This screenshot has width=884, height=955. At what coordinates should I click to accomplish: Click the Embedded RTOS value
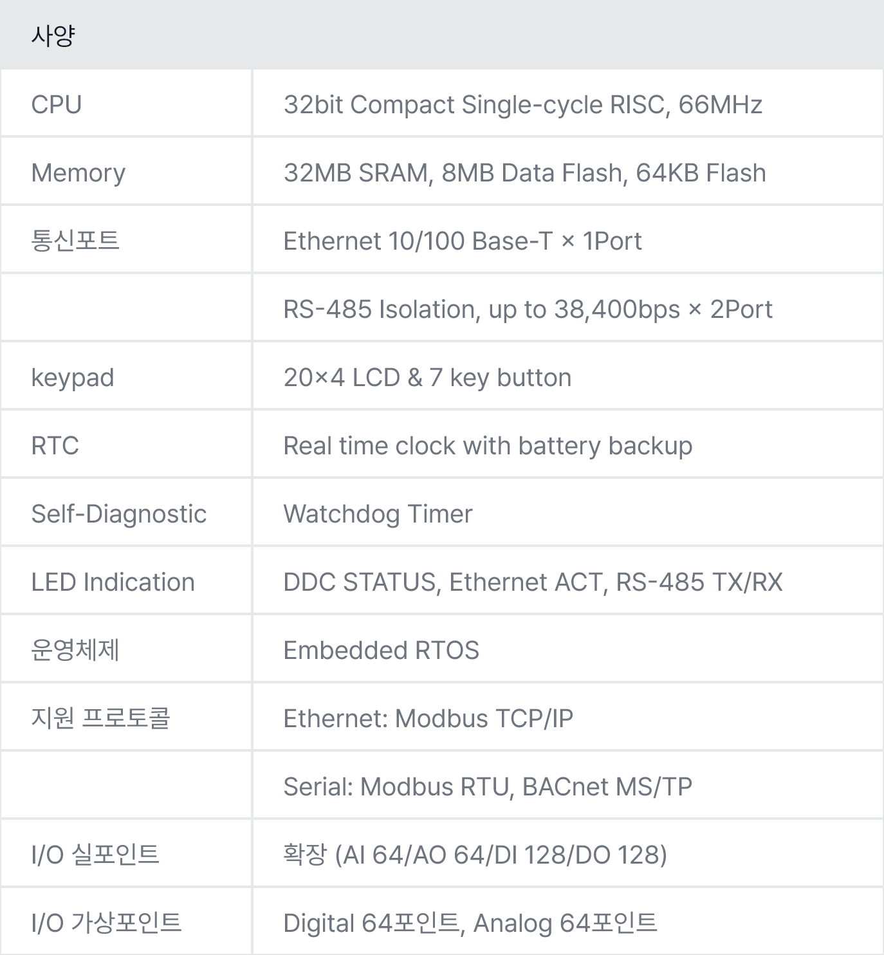click(381, 651)
